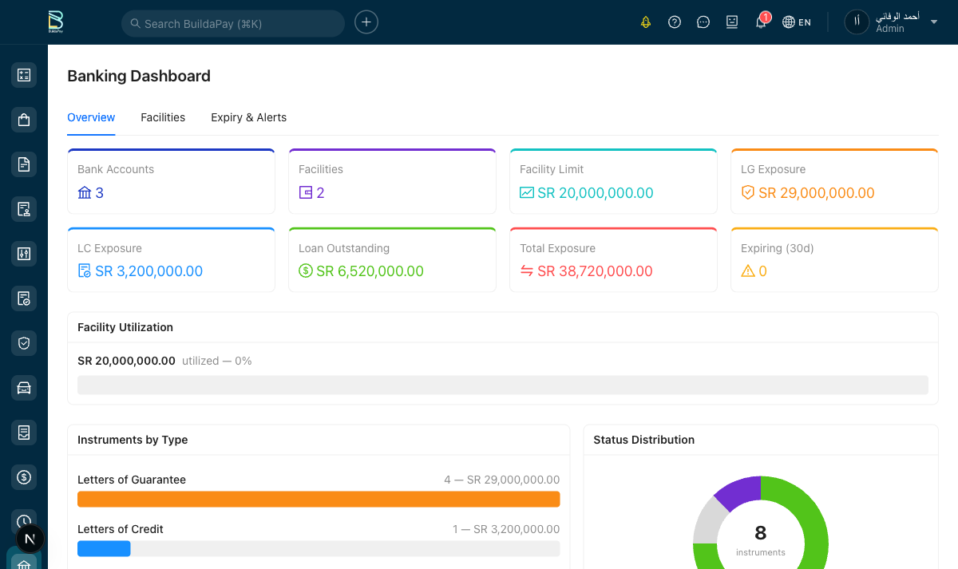The image size is (958, 569).
Task: Open the document sidebar icon
Action: [24, 164]
